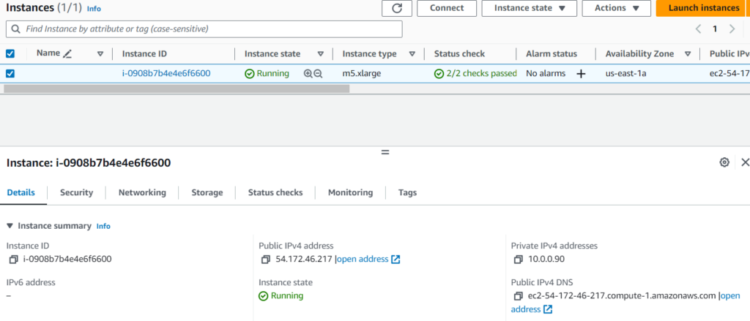
Task: Open instance ID link i-0908b7b4e4e6f6600 in table
Action: pos(166,74)
